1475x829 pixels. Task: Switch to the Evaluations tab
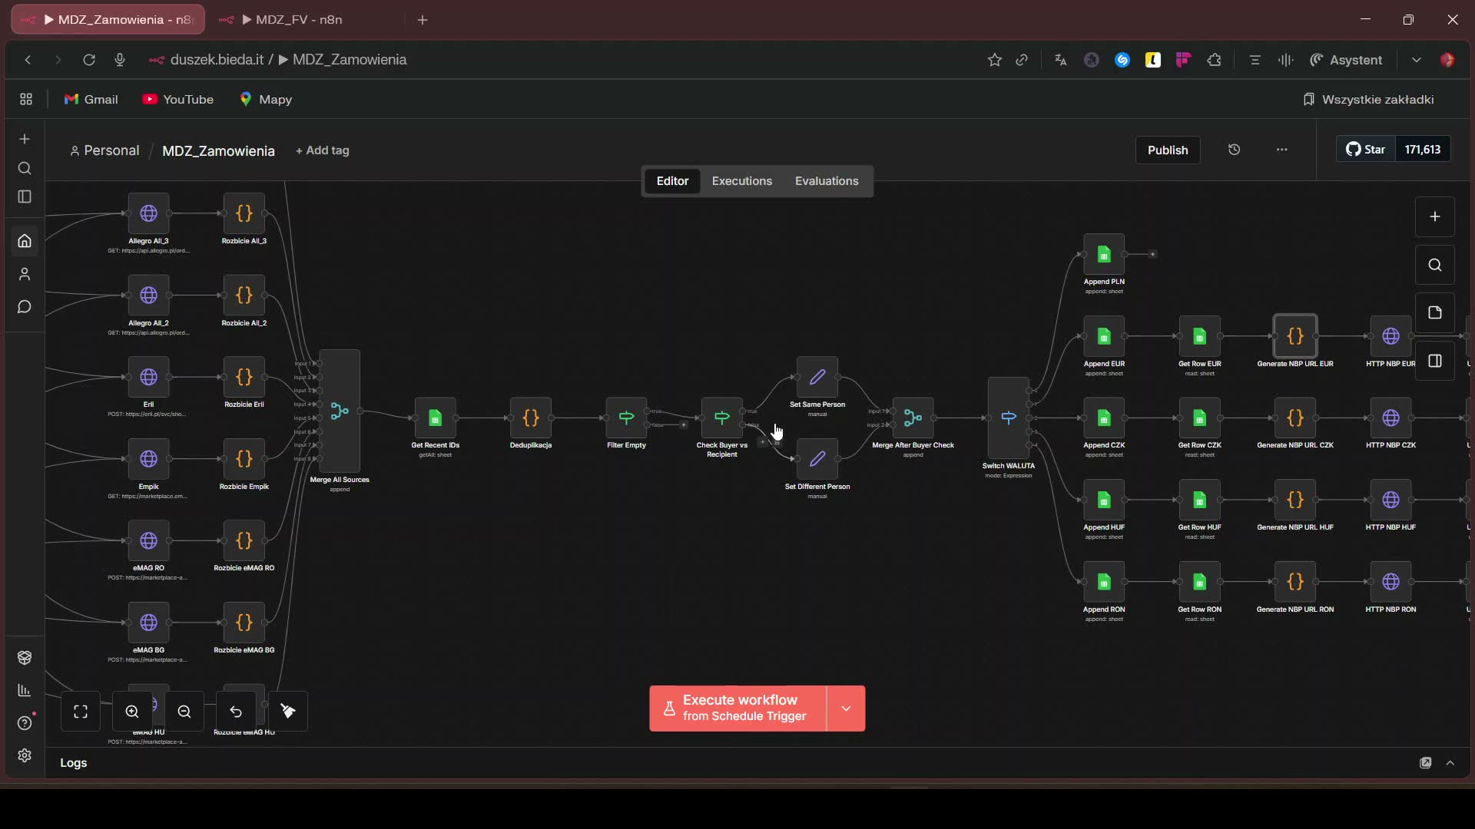[x=827, y=180]
